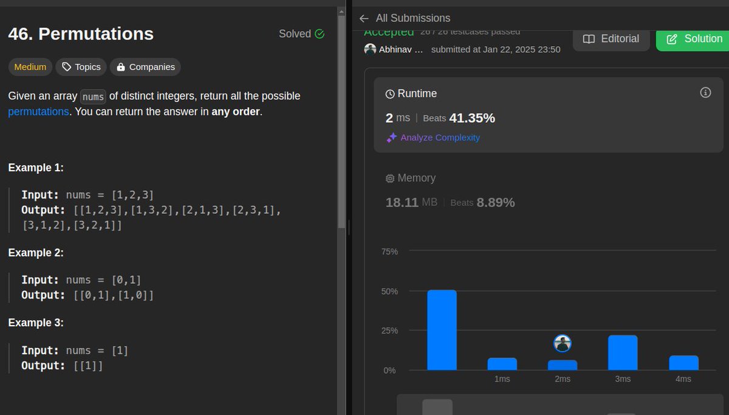
Task: Click the tag icon beside Topics
Action: (67, 67)
